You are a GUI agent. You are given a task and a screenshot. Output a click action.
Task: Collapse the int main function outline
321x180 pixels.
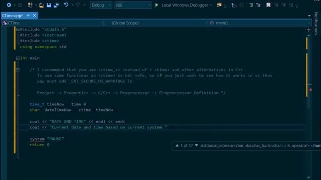pyautogui.click(x=18, y=58)
